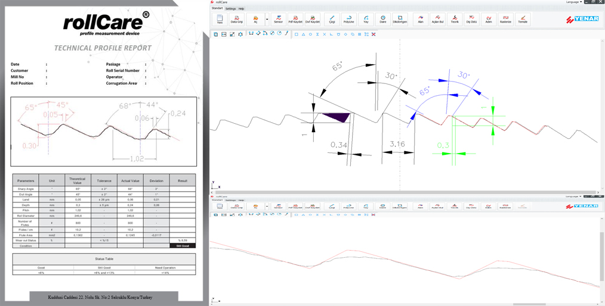Click 'Dull Angle' row label in report table
The width and height of the screenshot is (605, 306).
(26, 195)
